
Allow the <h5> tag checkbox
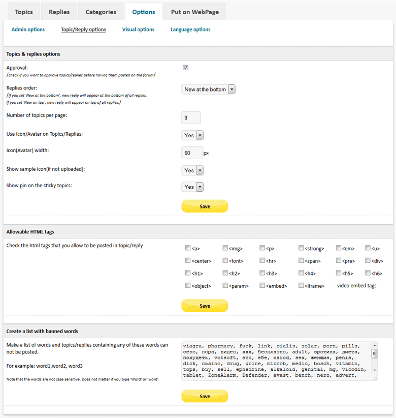[x=339, y=273]
